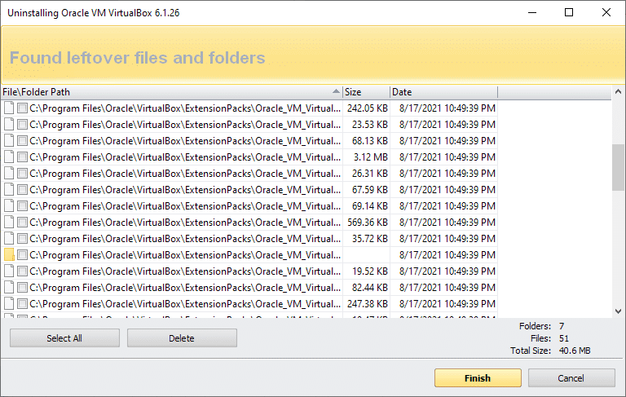The image size is (626, 397).
Task: Click the sort arrow on the File\Folder Path column
Action: [336, 91]
